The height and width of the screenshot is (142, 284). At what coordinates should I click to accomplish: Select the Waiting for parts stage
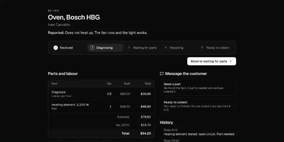coord(142,48)
